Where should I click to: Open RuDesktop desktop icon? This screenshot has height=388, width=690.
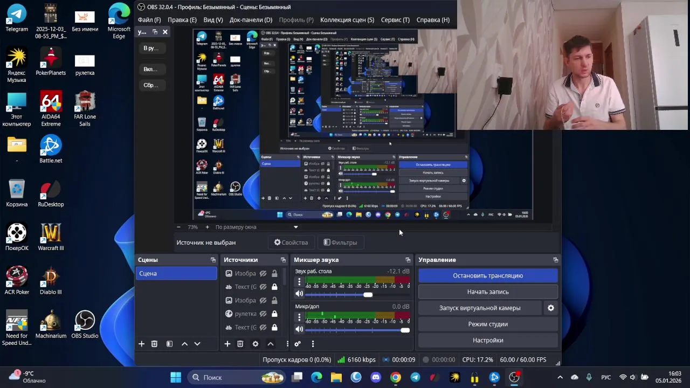(x=51, y=193)
